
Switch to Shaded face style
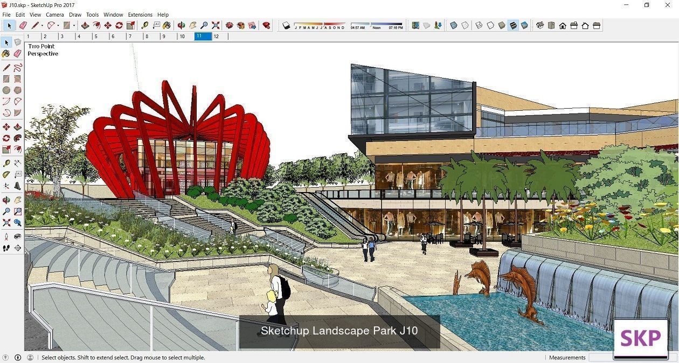[502, 25]
